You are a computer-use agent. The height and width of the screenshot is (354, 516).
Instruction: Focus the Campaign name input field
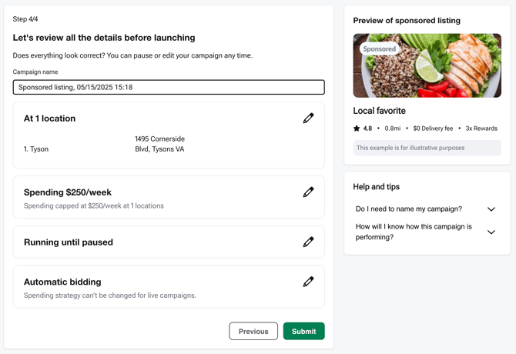pos(169,87)
